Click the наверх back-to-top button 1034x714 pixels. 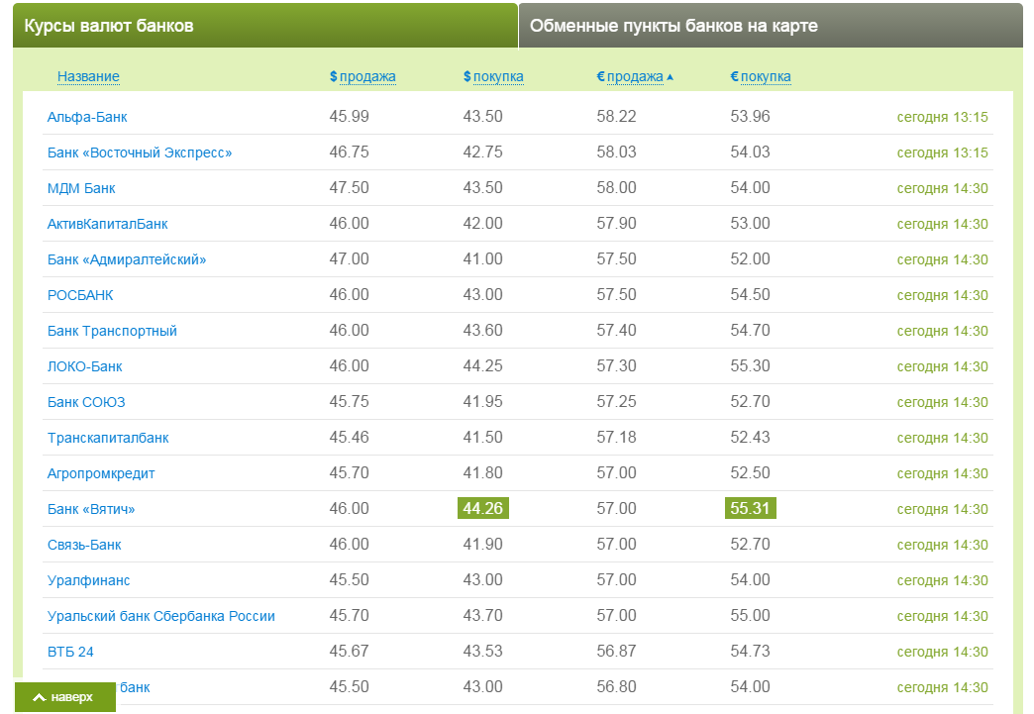coord(64,697)
